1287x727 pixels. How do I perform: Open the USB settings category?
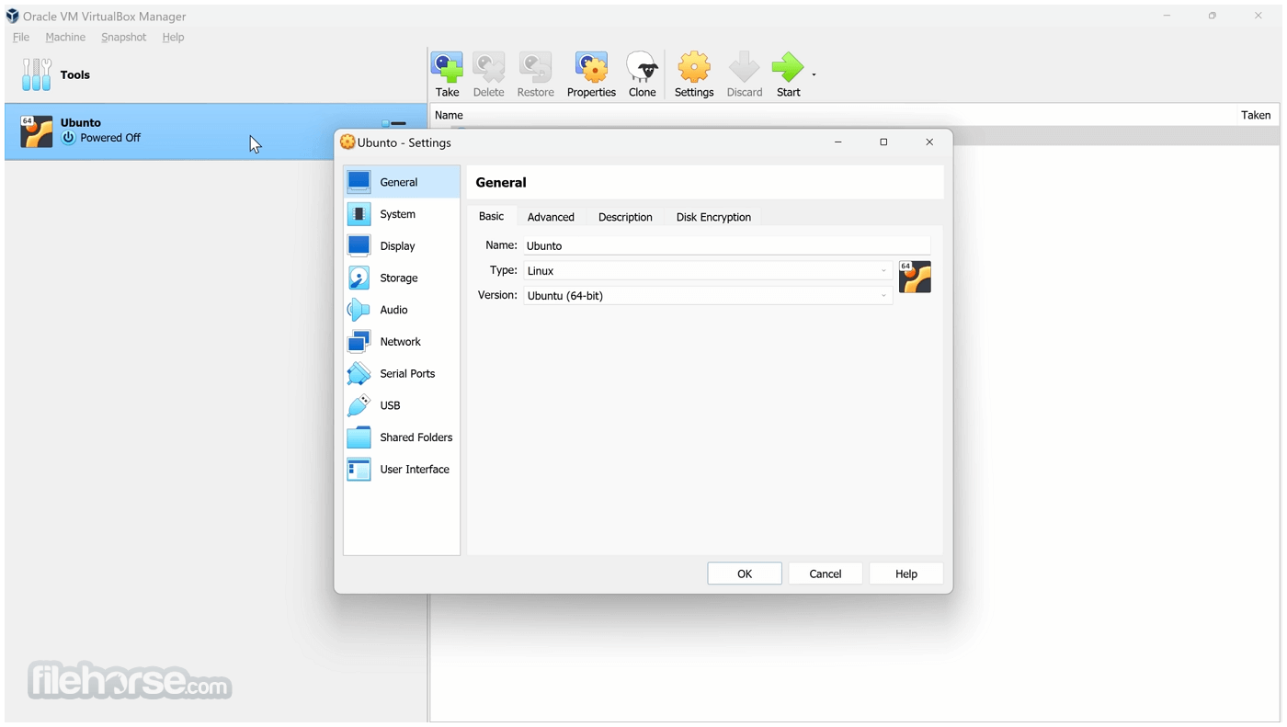[402, 405]
